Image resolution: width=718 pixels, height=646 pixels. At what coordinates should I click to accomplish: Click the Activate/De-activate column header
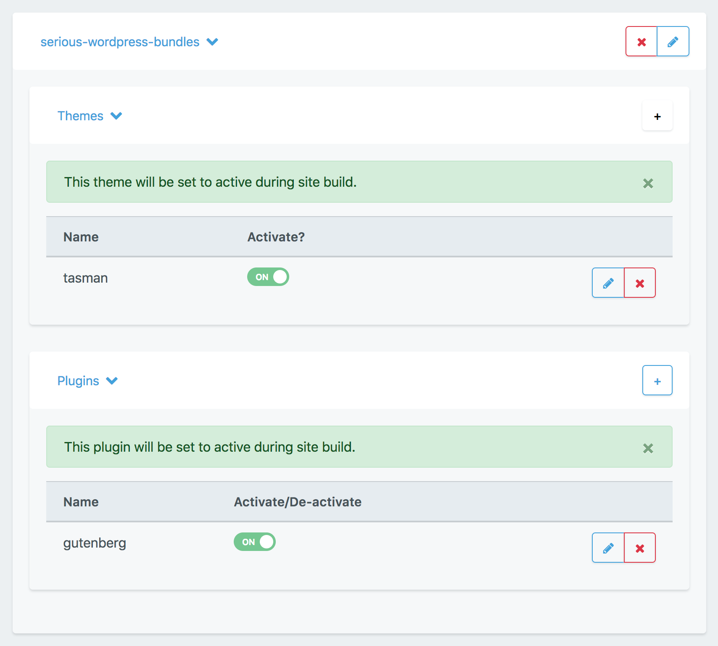pos(298,502)
